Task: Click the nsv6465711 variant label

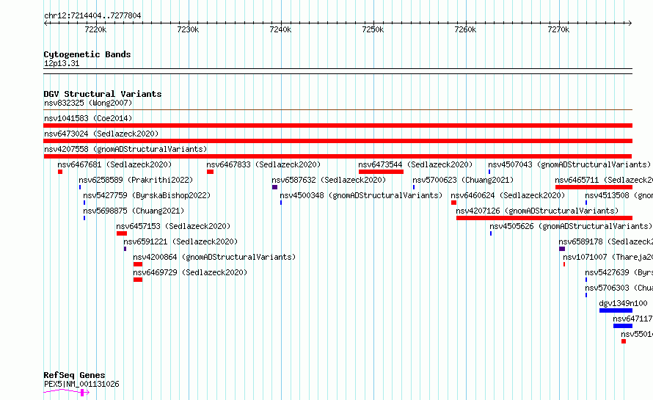Action: [x=604, y=180]
